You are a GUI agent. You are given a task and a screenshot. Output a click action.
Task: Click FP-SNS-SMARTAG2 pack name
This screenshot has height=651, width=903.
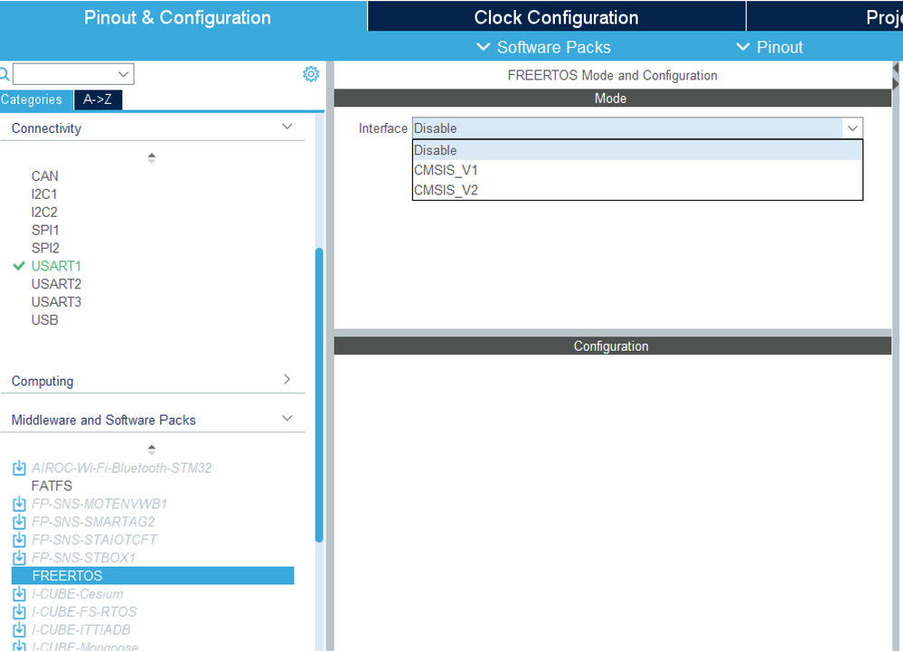(93, 522)
